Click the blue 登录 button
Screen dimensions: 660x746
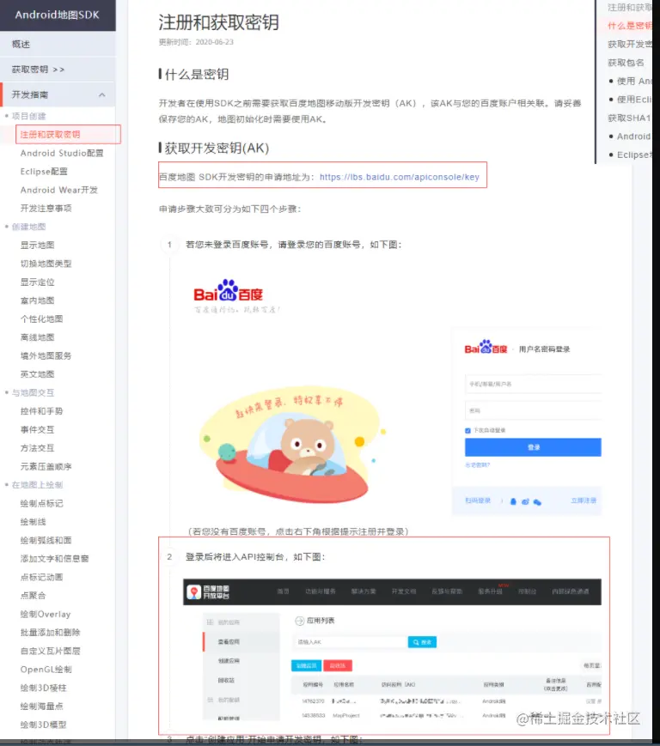click(x=533, y=447)
